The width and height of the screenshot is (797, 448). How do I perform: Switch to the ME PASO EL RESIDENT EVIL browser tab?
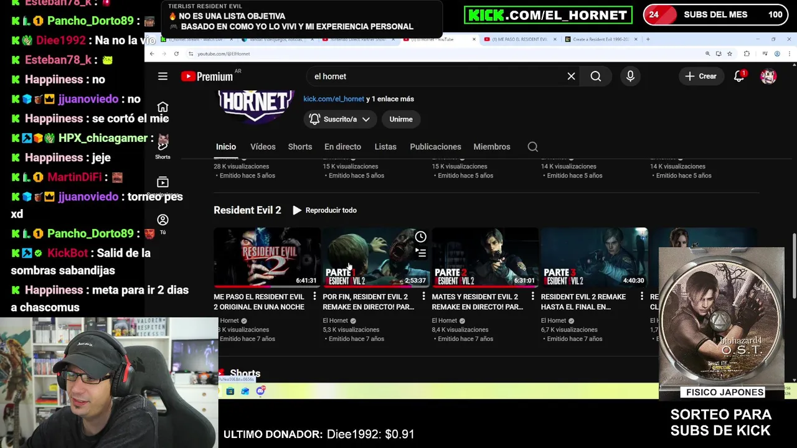click(x=519, y=39)
